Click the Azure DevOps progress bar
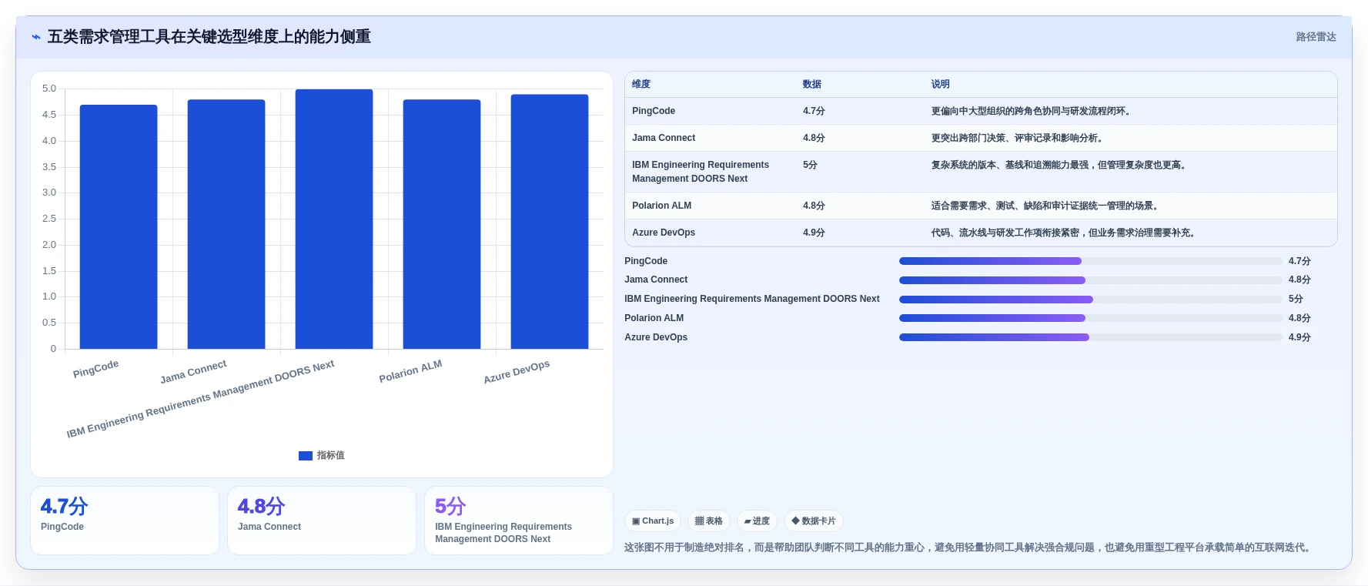This screenshot has height=586, width=1368. click(1090, 337)
